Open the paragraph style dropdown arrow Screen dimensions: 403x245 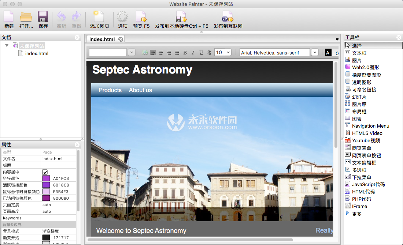pos(132,52)
